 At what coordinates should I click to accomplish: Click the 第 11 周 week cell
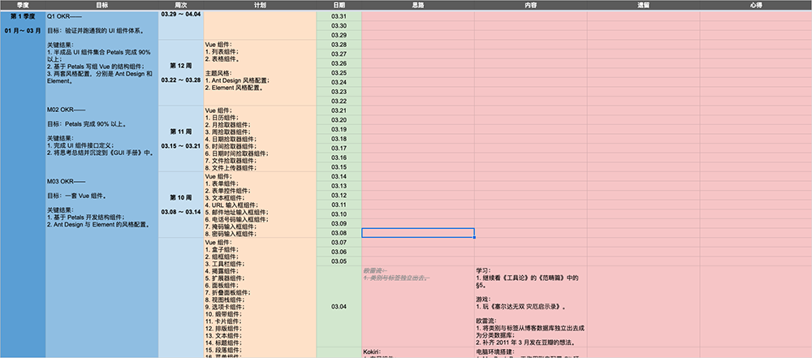pyautogui.click(x=180, y=138)
